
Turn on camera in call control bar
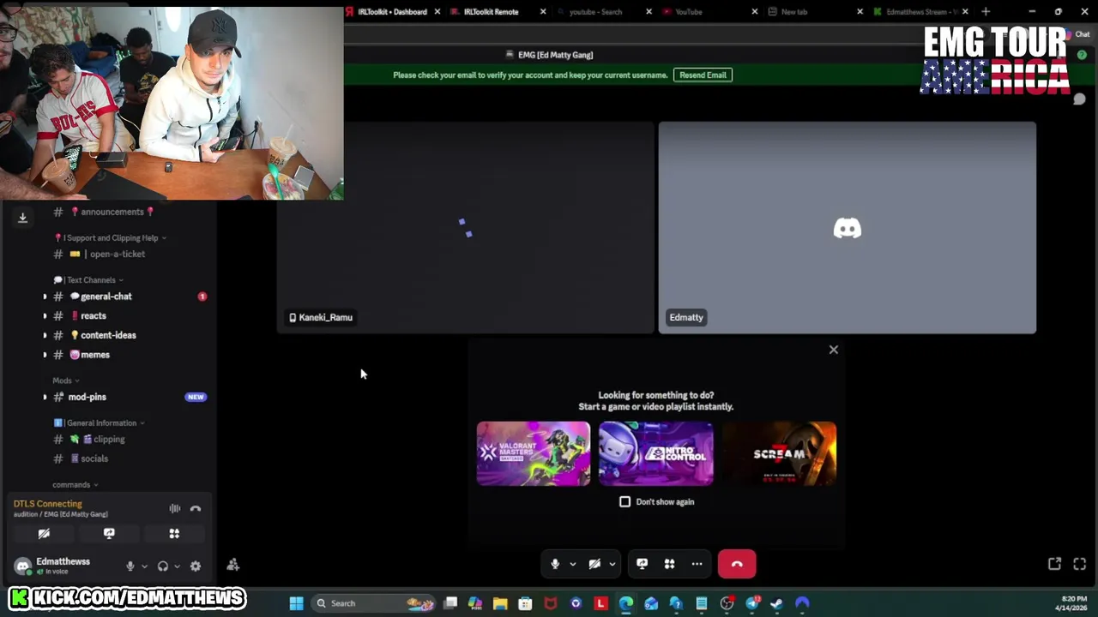coord(594,564)
